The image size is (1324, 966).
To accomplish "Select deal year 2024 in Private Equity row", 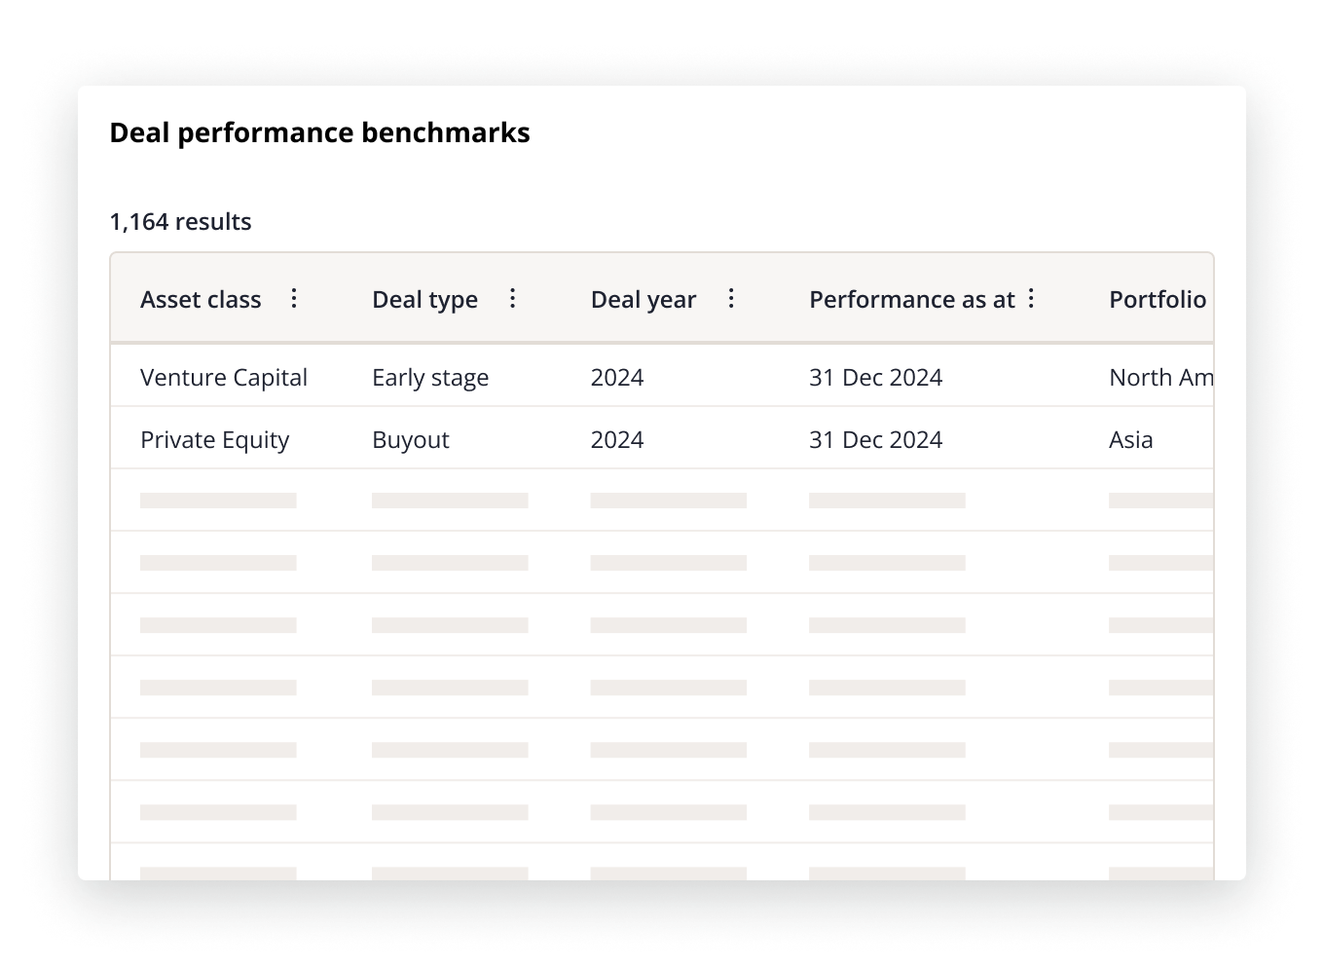I will coord(617,440).
